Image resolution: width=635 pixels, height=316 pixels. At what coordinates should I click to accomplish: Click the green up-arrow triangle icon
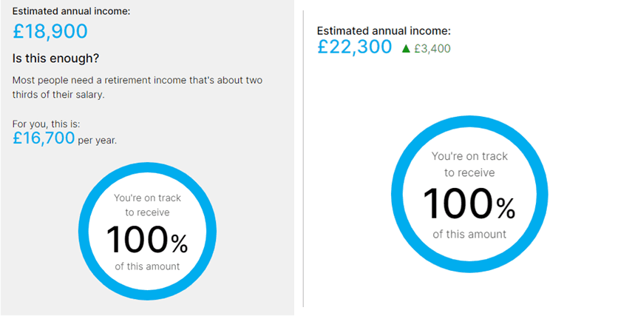(x=406, y=49)
